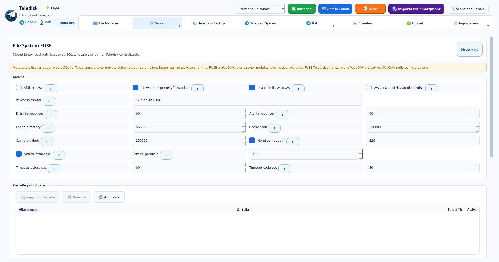Open info tip for Timeout lettura sec
Image resolution: width=499 pixels, height=262 pixels.
coord(54,168)
